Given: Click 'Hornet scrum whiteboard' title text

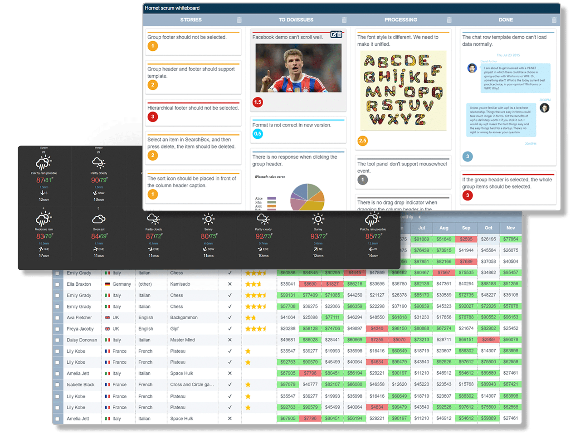Looking at the screenshot, I should tap(172, 8).
